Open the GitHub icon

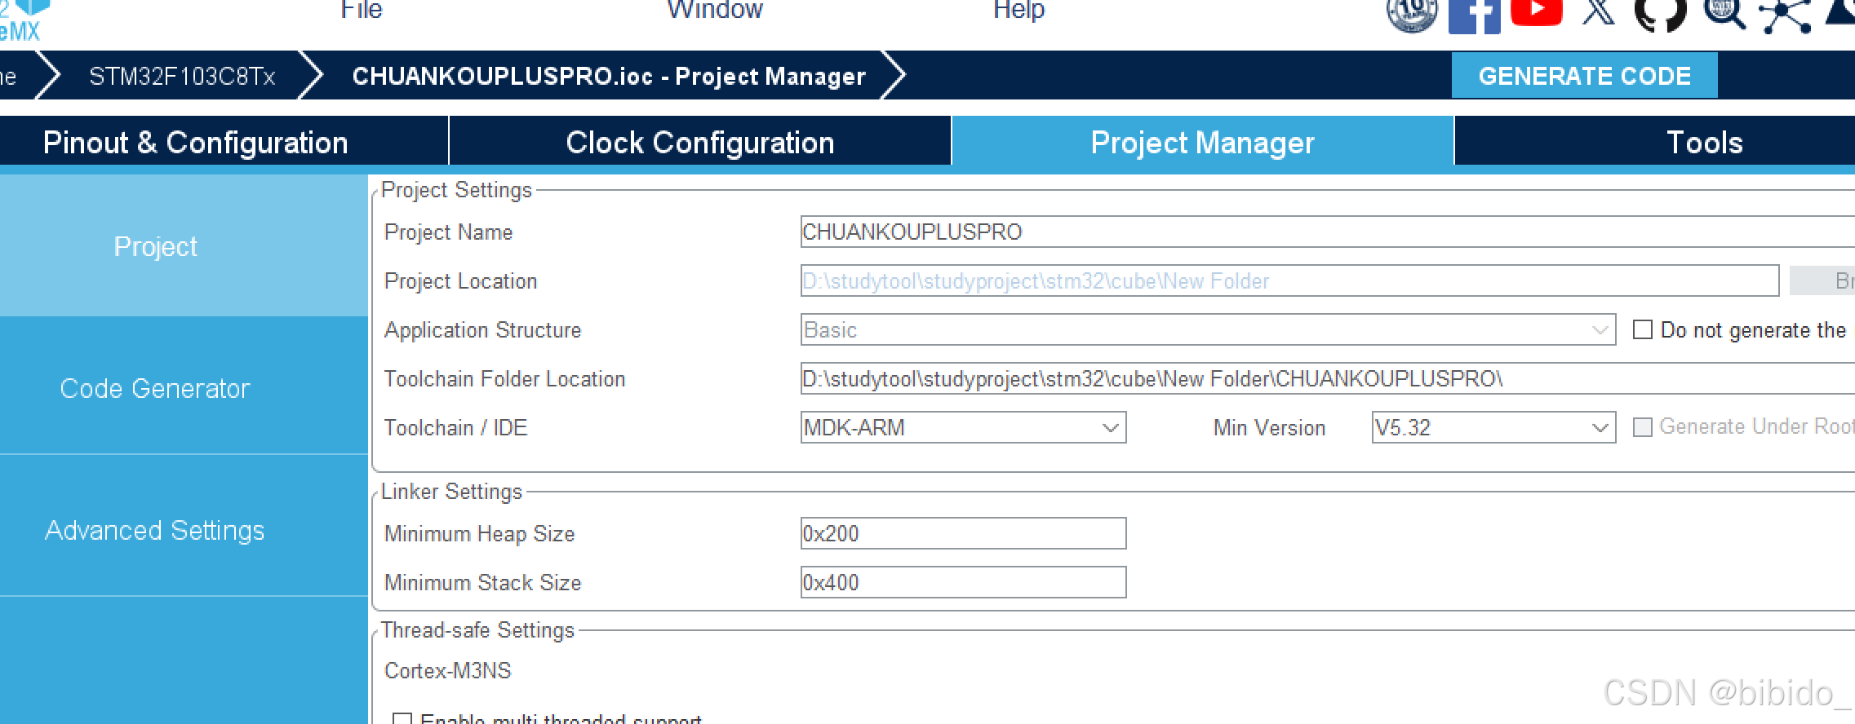pos(1661,15)
